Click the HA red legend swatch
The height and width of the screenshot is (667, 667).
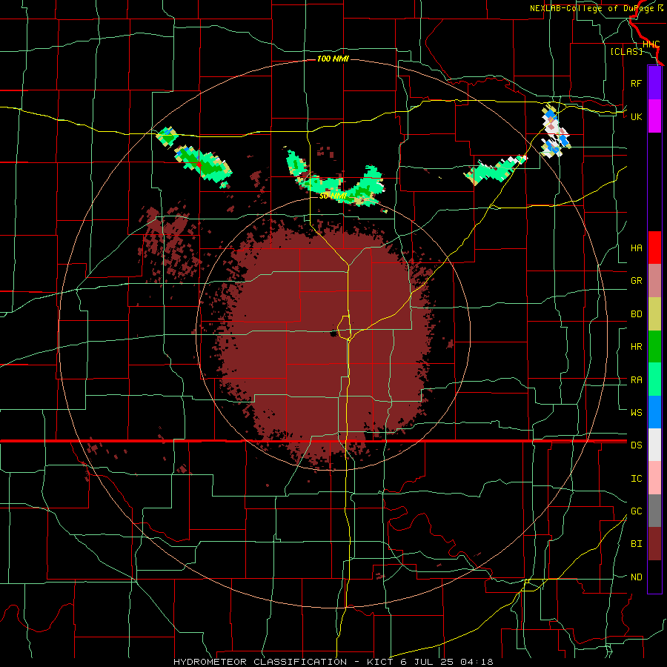tap(654, 248)
